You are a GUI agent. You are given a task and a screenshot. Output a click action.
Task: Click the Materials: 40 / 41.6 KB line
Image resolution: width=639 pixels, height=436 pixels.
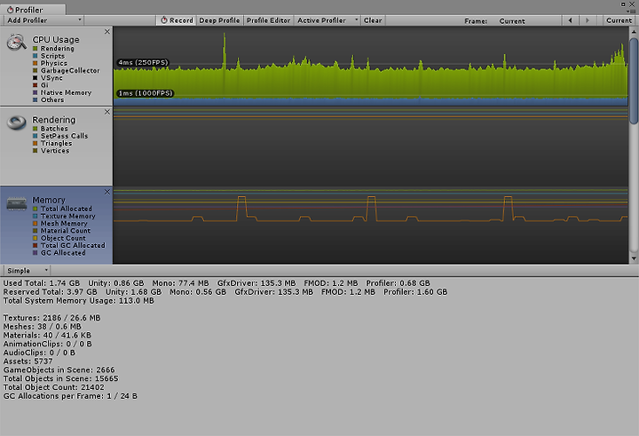click(x=47, y=336)
